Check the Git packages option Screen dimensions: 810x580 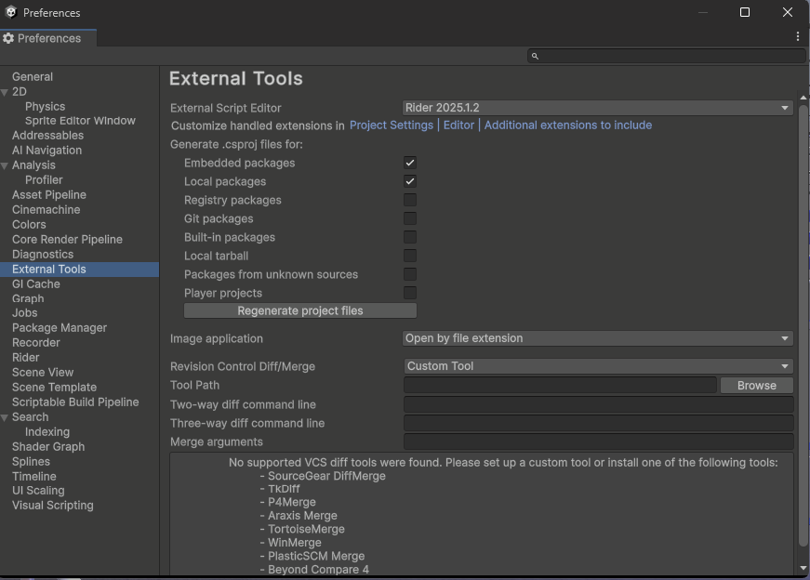click(x=409, y=218)
